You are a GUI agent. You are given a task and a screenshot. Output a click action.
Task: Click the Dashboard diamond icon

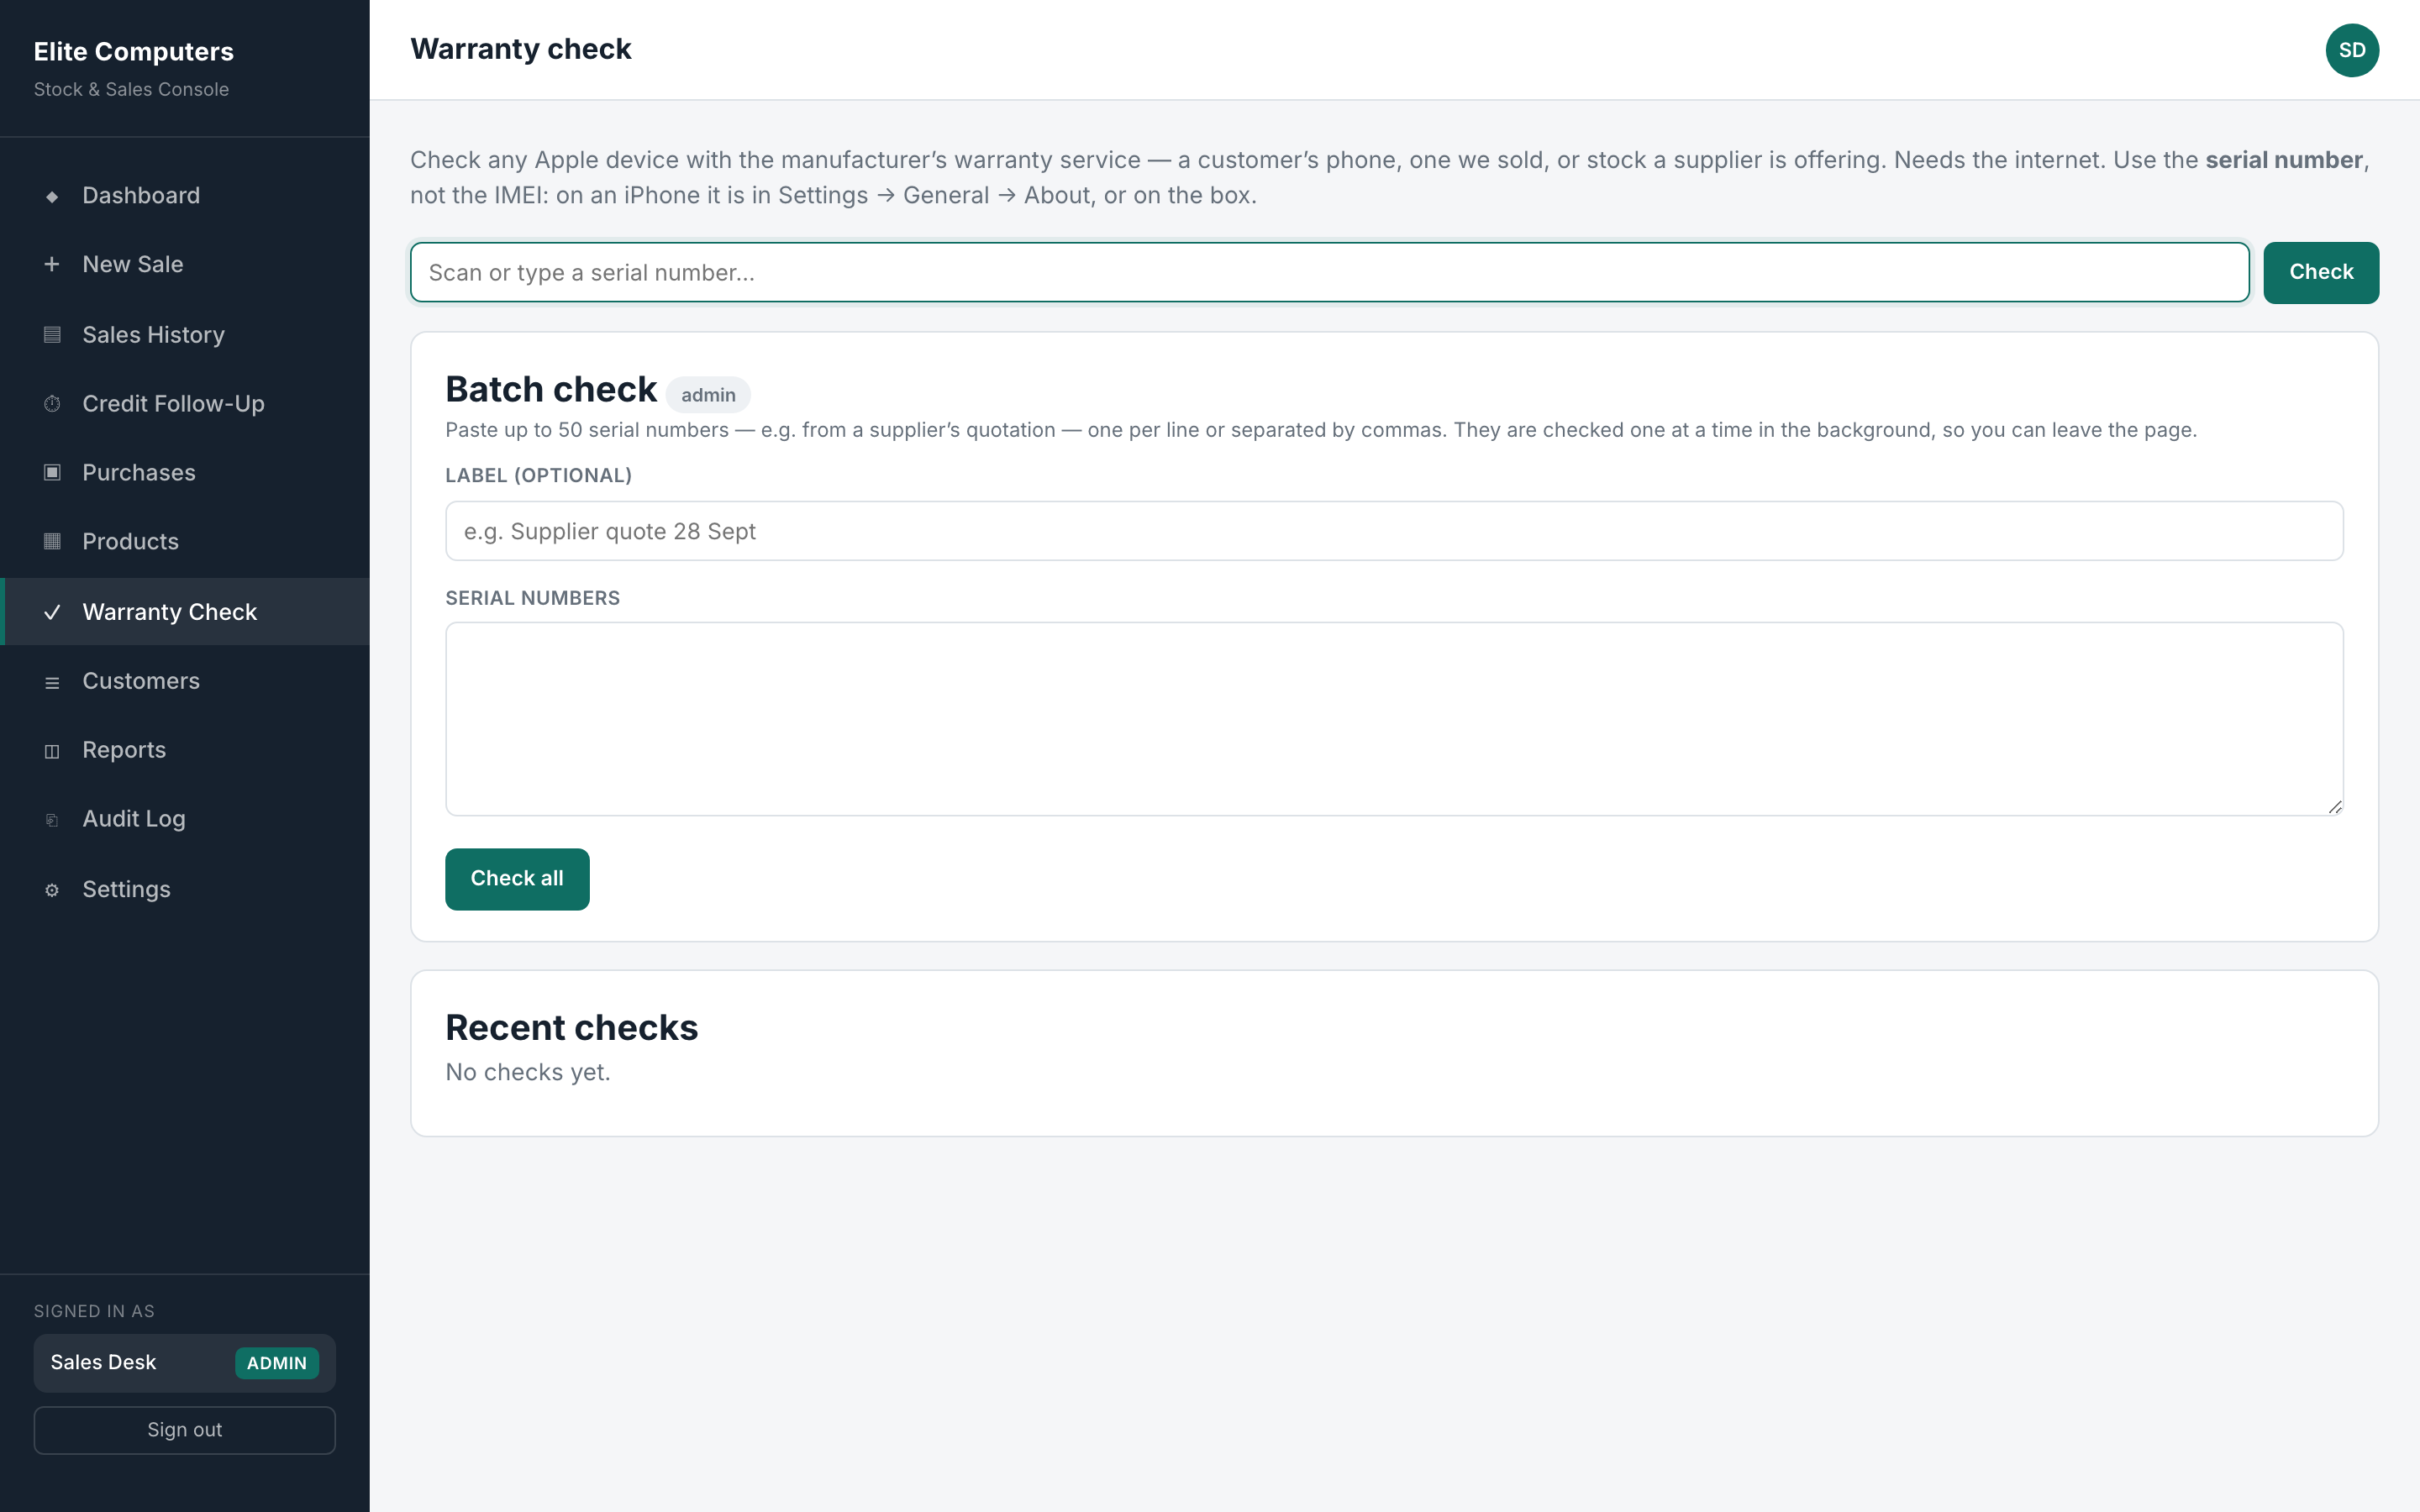[52, 196]
